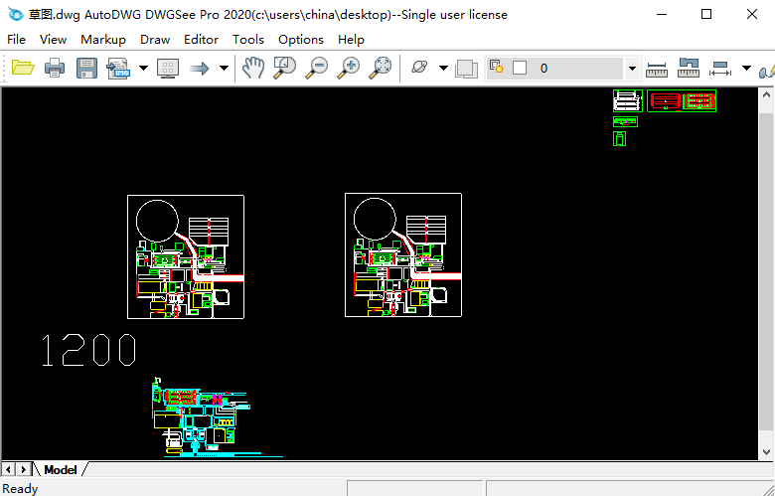This screenshot has height=496, width=775.
Task: Expand the layer list dropdown arrow
Action: 632,69
